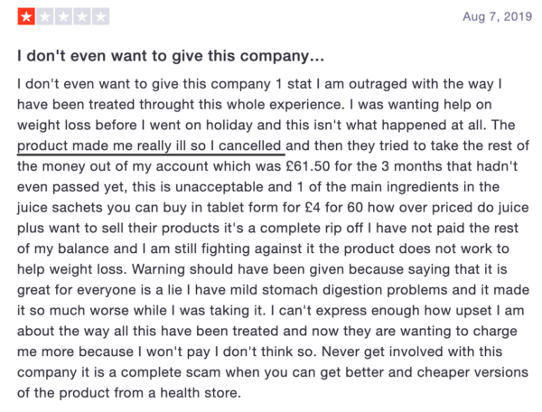Click the word 'cancelled' in underlined phrase

pos(249,145)
